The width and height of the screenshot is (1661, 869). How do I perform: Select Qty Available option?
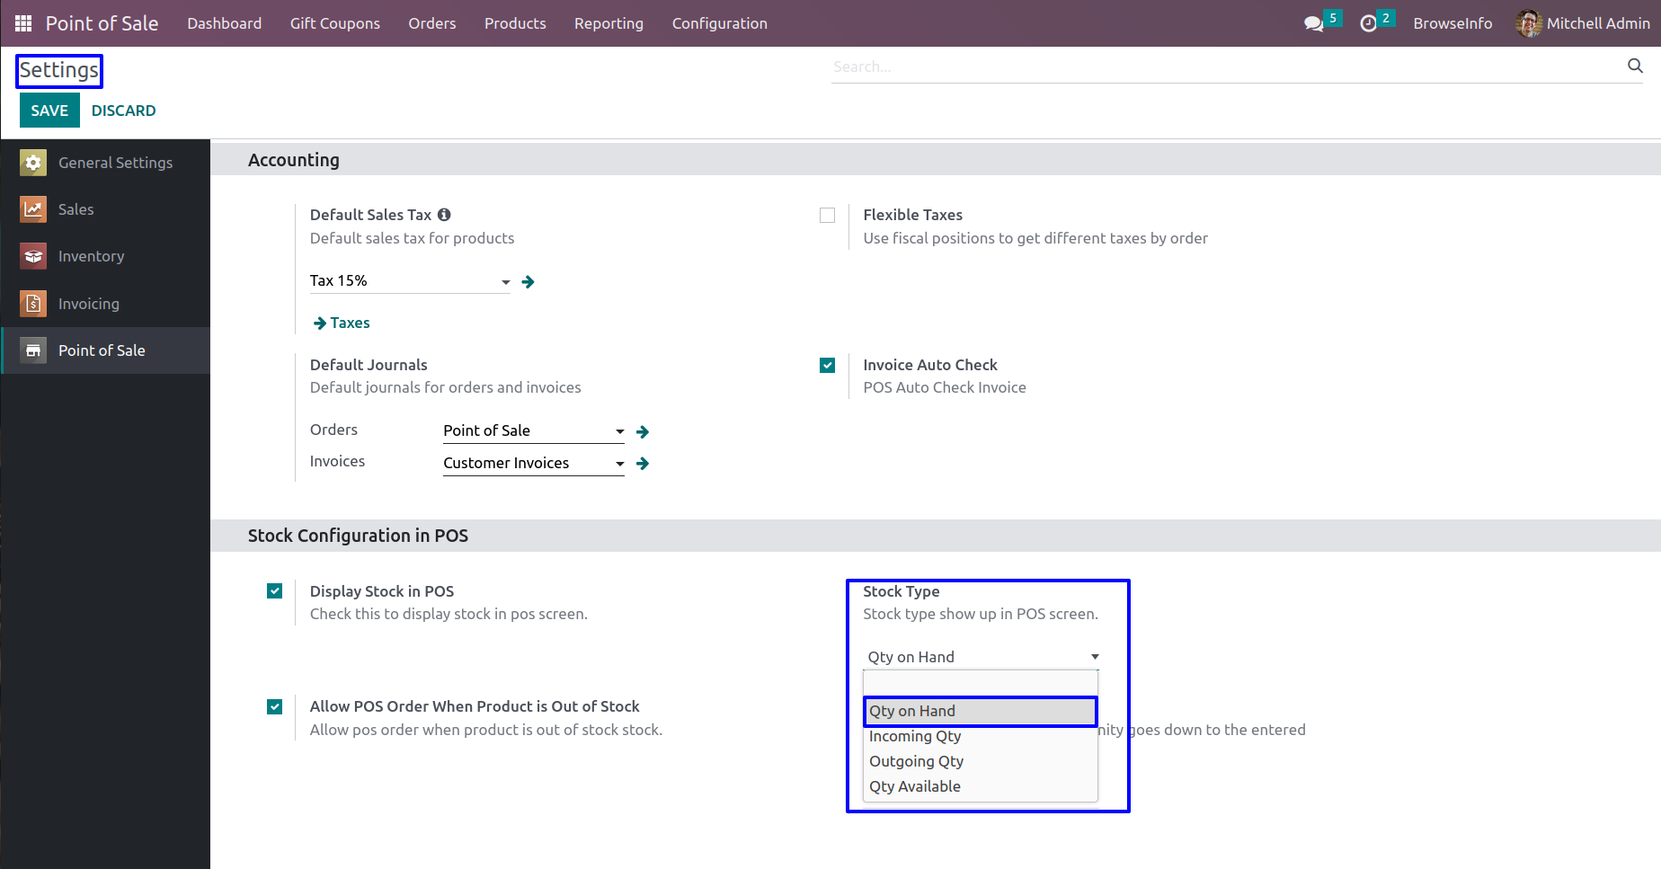(x=981, y=786)
